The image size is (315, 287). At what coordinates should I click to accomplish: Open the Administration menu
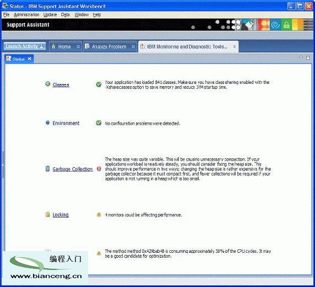pyautogui.click(x=26, y=15)
